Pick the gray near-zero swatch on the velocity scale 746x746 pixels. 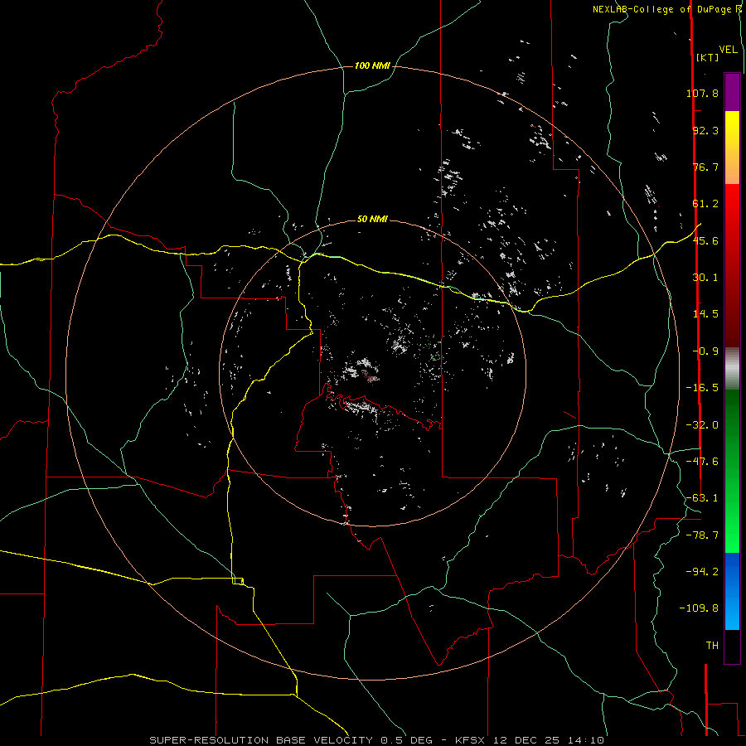(x=732, y=368)
